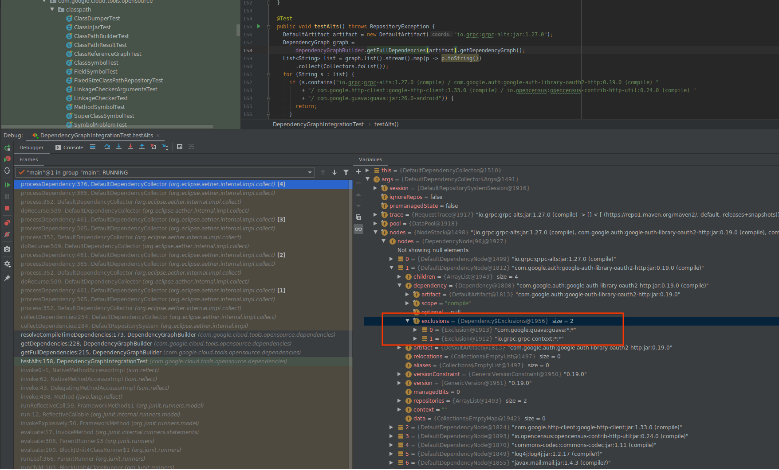Image resolution: width=779 pixels, height=470 pixels.
Task: Take a thread dump using camera icon
Action: pos(7,249)
